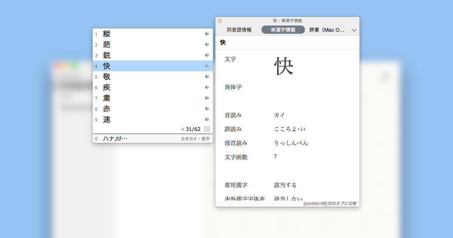Click the arrow icon beside candidate 赤
Screen dimensions: 453x238
tap(207, 109)
